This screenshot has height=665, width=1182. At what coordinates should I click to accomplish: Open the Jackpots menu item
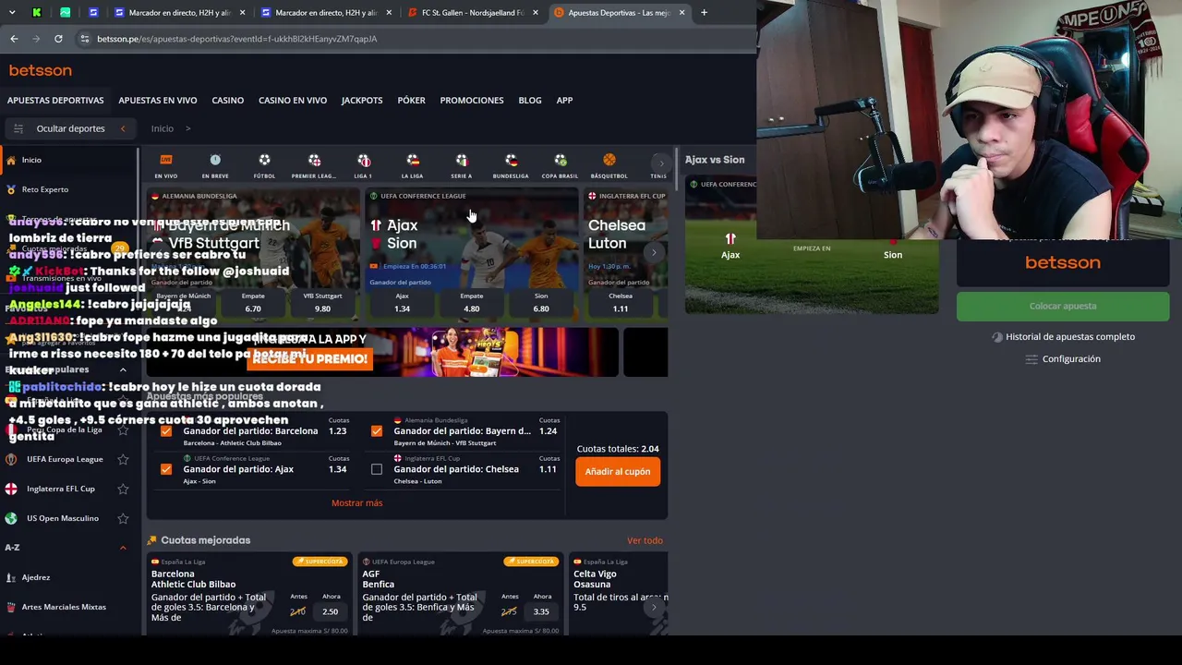point(362,100)
